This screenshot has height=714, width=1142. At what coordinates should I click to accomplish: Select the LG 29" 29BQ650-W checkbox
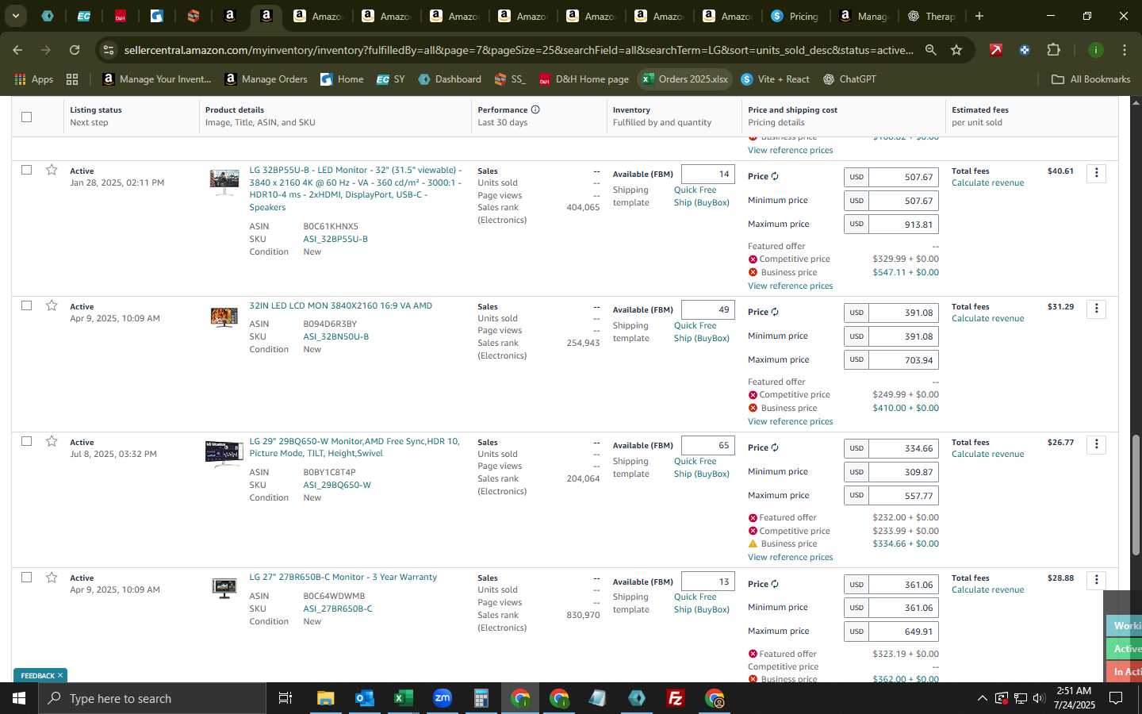pyautogui.click(x=26, y=441)
